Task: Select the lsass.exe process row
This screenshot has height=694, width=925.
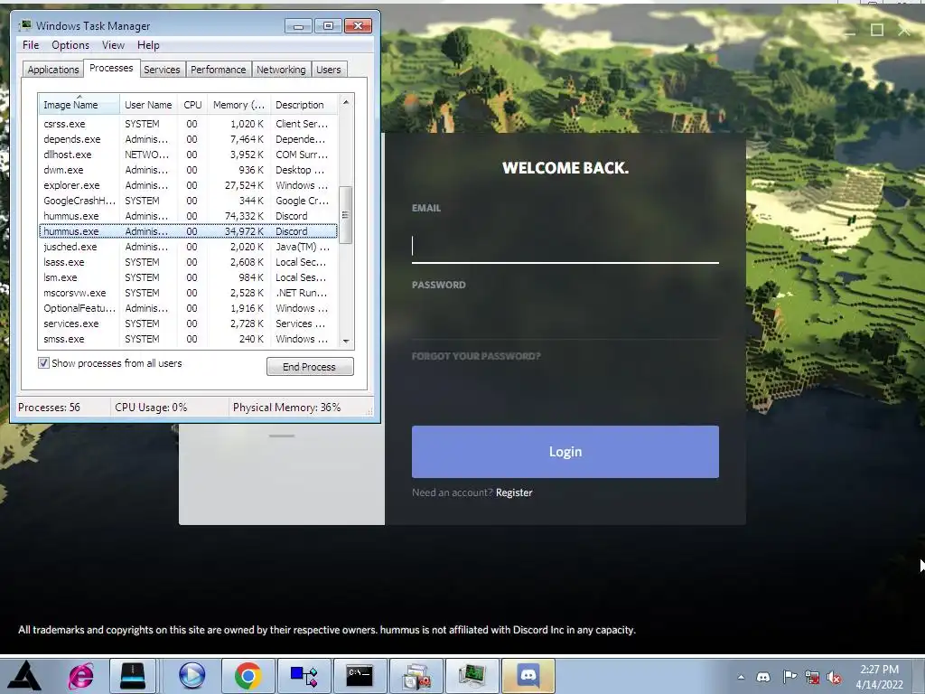Action: coord(188,262)
